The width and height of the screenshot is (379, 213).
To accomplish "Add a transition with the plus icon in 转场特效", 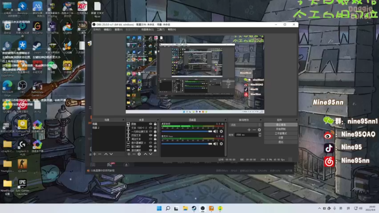I will (x=249, y=130).
